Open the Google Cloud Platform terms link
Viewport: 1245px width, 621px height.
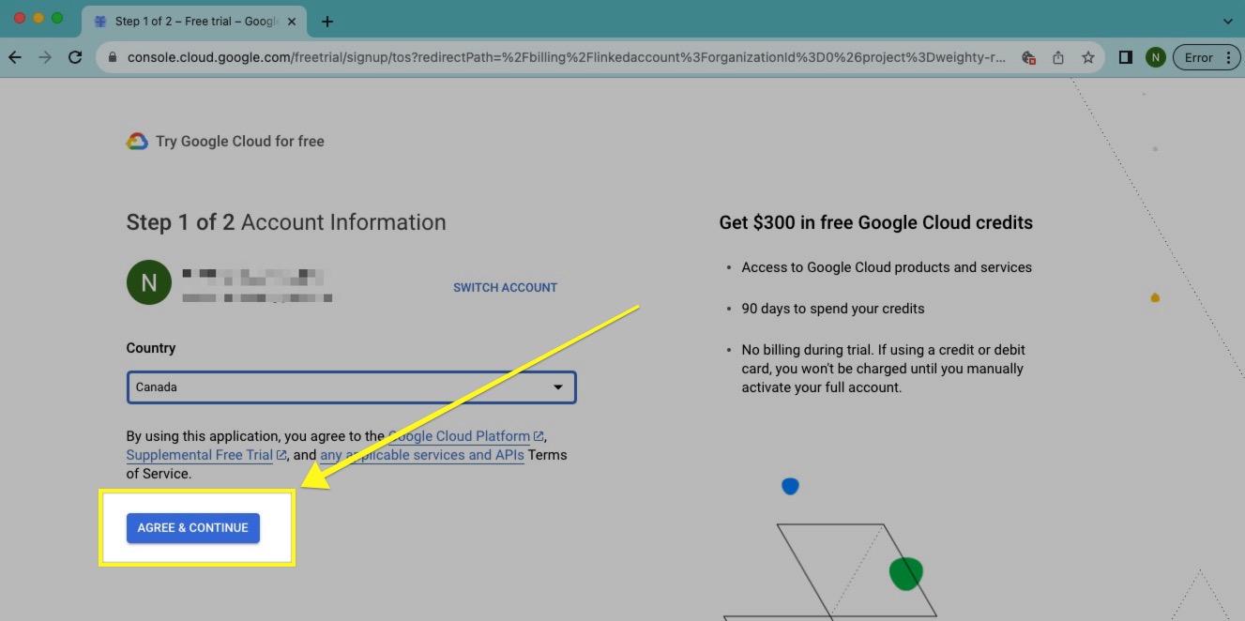coord(465,436)
